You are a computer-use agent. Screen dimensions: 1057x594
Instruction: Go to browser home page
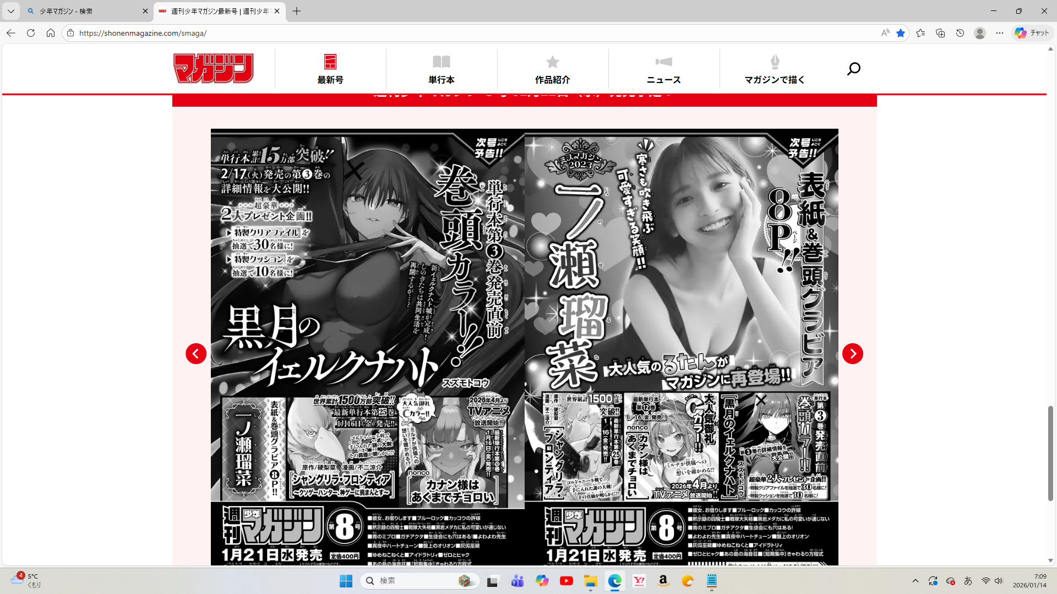pyautogui.click(x=51, y=33)
